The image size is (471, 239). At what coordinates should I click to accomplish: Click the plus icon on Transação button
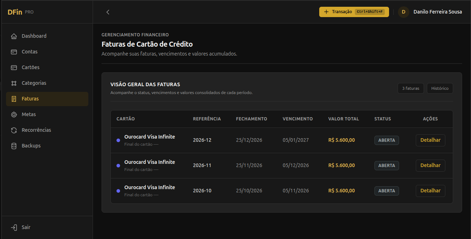coord(326,12)
